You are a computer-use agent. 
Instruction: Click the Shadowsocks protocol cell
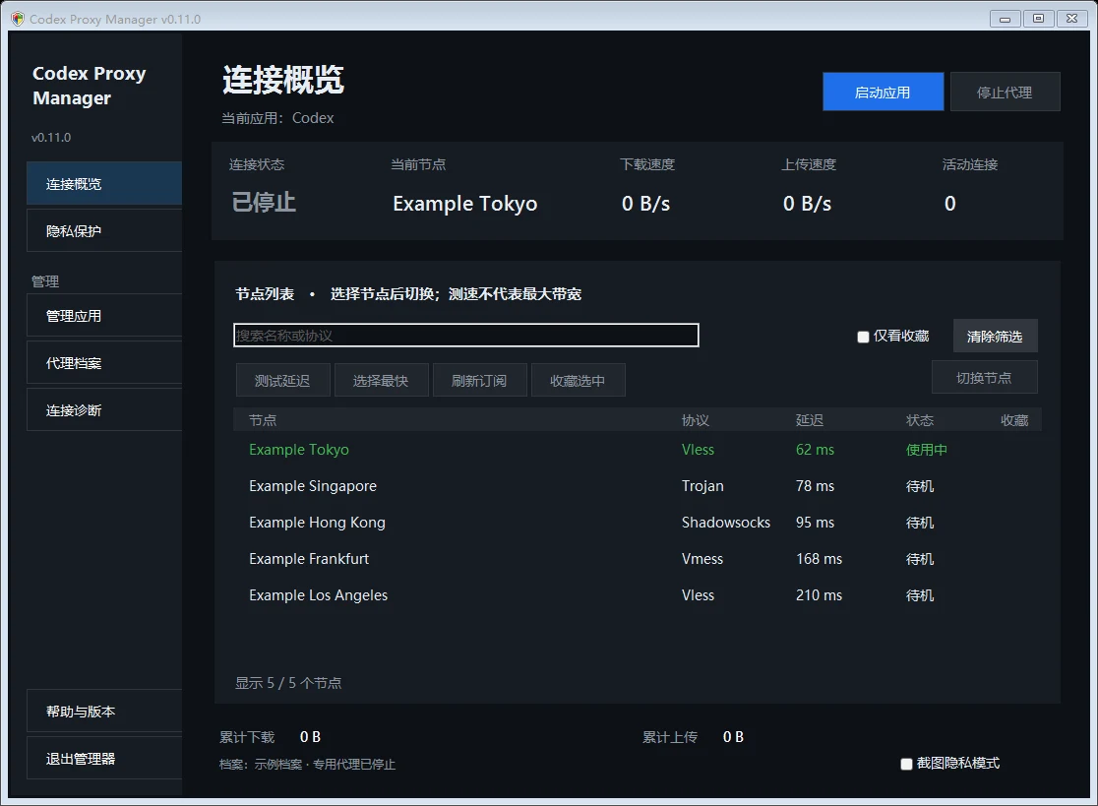coord(726,523)
